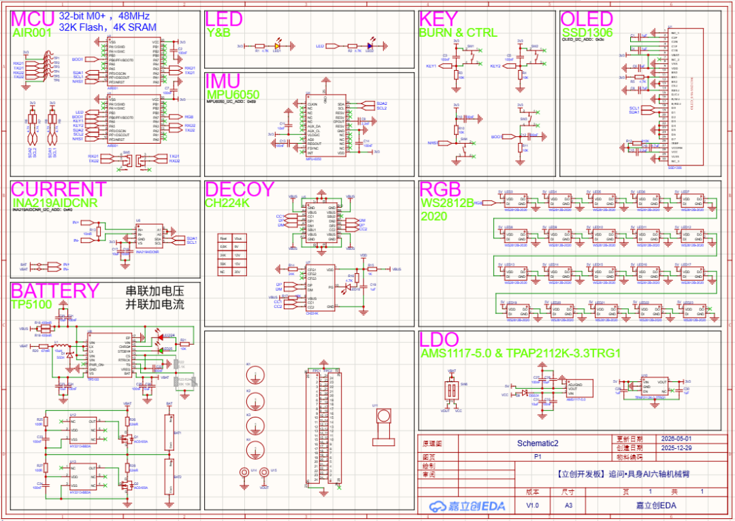Screen dimensions: 735x521
Task: Select the U12 HY2213-BB3A chip symbol
Action: tap(83, 430)
